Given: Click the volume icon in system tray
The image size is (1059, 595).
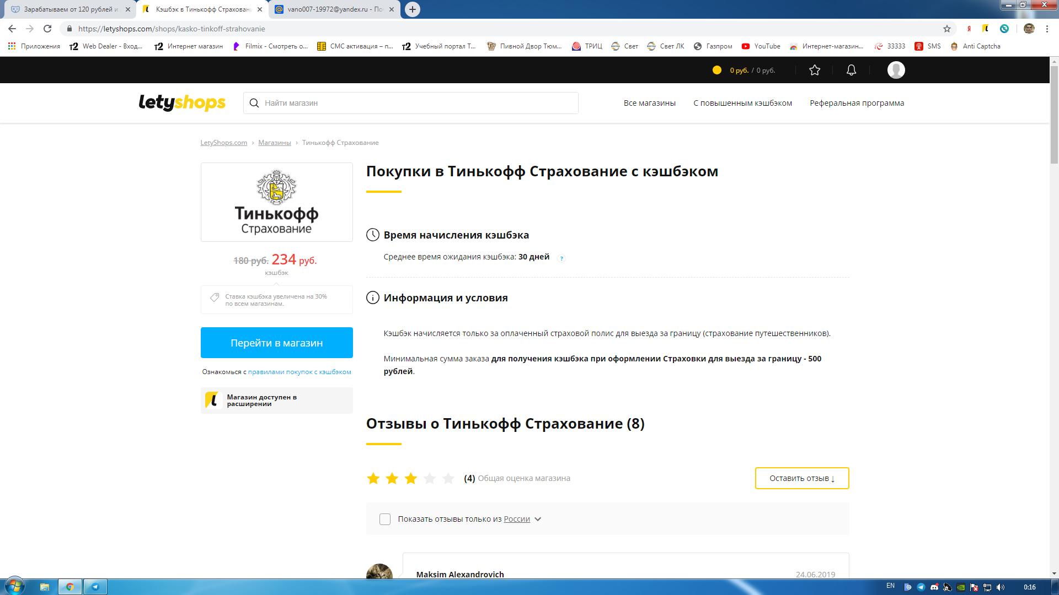Looking at the screenshot, I should 1001,587.
